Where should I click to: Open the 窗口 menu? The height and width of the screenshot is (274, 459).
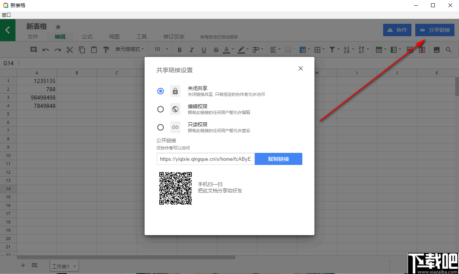coord(6,15)
